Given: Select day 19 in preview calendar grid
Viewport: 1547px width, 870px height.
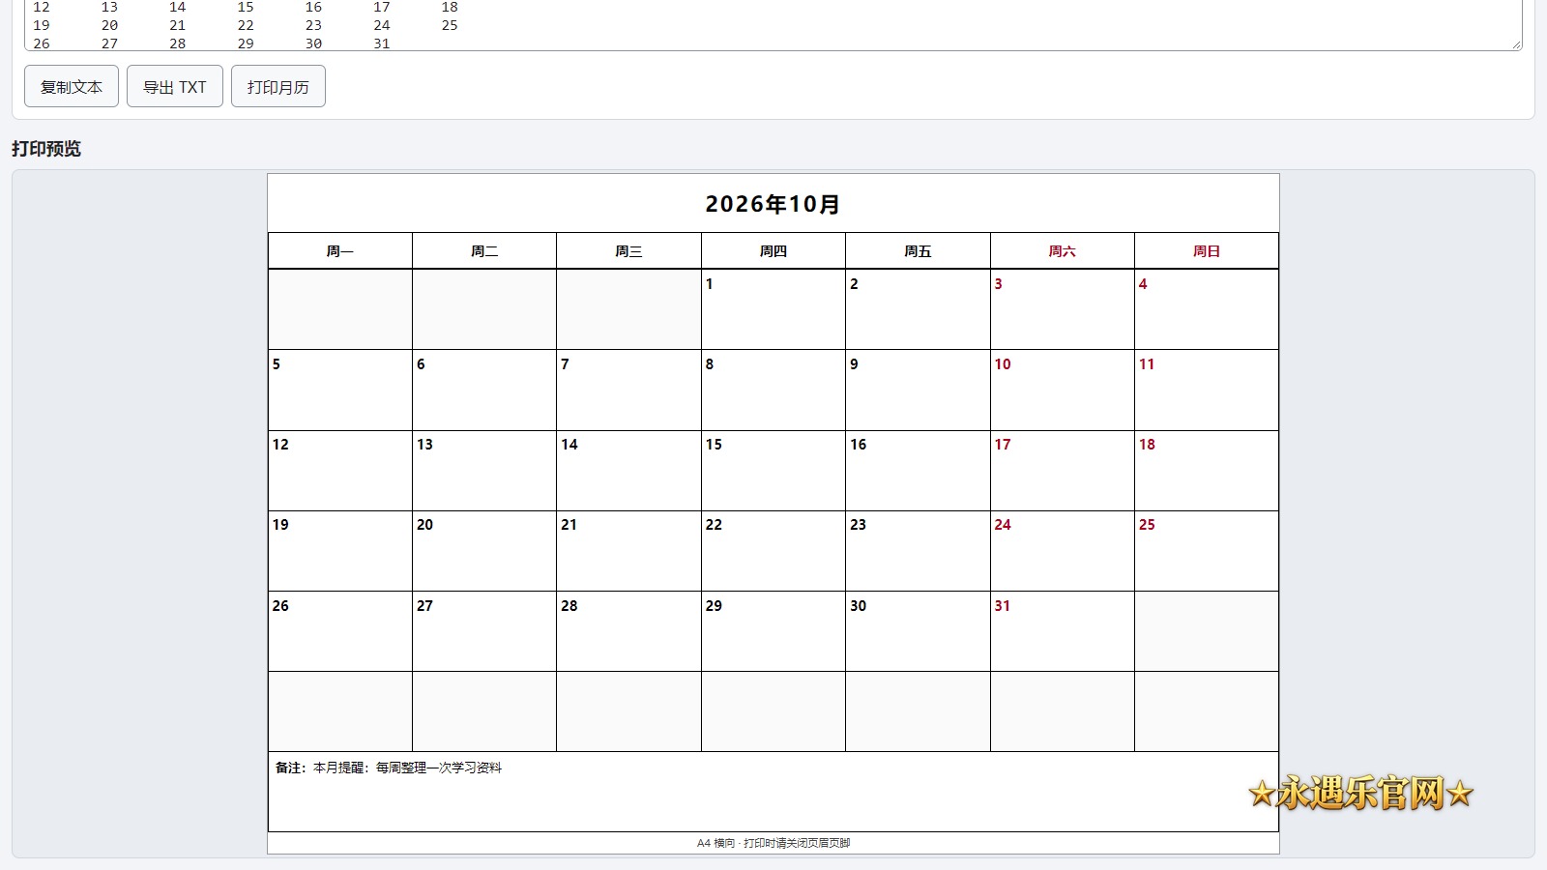Looking at the screenshot, I should 340,551.
